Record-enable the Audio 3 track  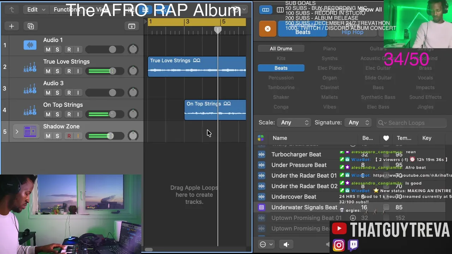pos(69,92)
